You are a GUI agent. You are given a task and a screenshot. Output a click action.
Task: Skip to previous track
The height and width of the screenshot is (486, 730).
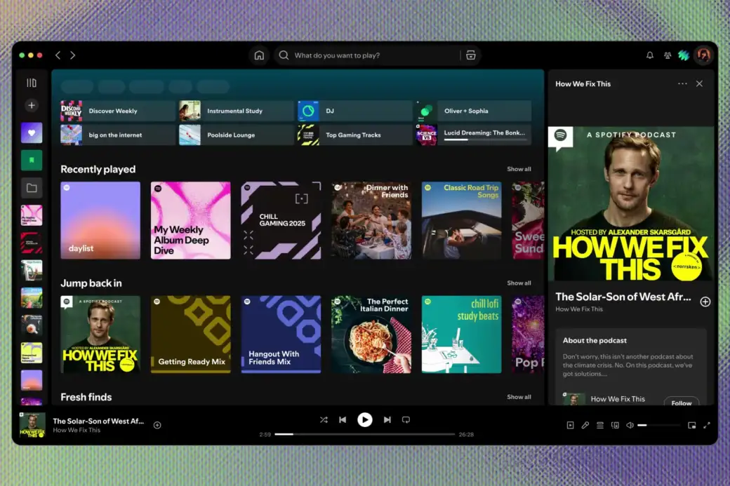343,420
